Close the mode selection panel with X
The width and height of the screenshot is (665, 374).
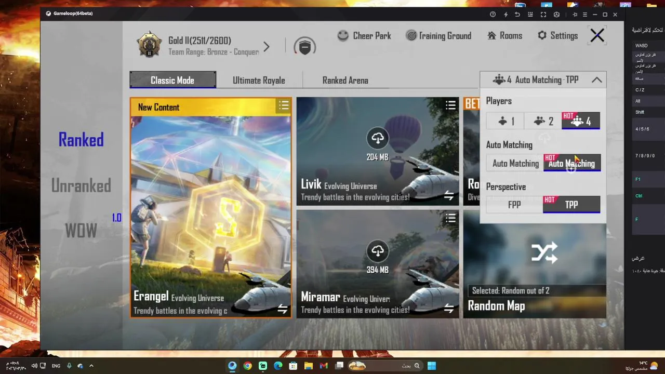[x=597, y=35]
